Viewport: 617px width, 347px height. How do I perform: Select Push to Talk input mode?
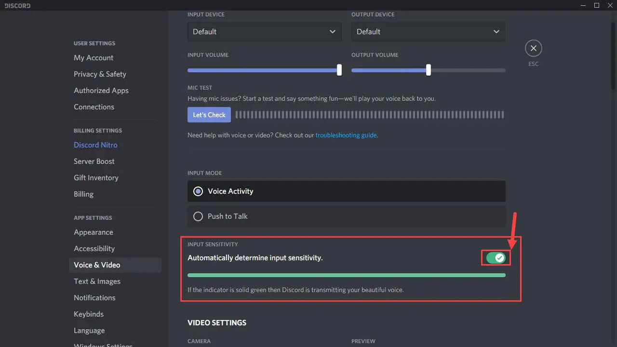coord(347,216)
